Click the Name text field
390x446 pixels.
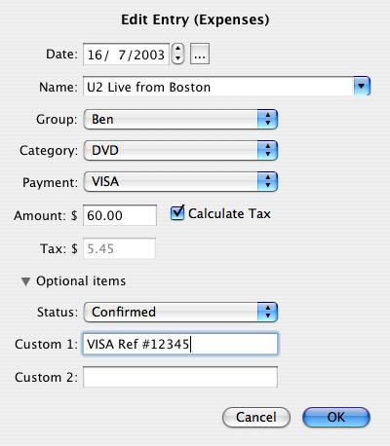[218, 87]
